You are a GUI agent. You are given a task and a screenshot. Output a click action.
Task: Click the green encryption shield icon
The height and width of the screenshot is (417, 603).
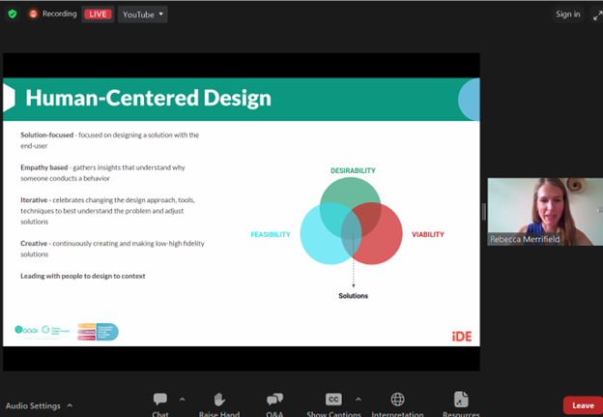(x=13, y=15)
